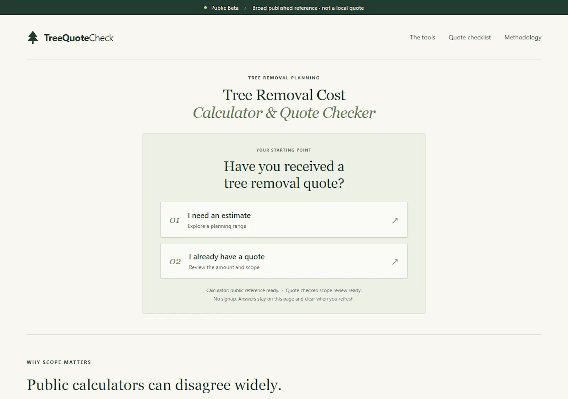Open the Methodology nav item
The width and height of the screenshot is (568, 399).
click(x=523, y=38)
